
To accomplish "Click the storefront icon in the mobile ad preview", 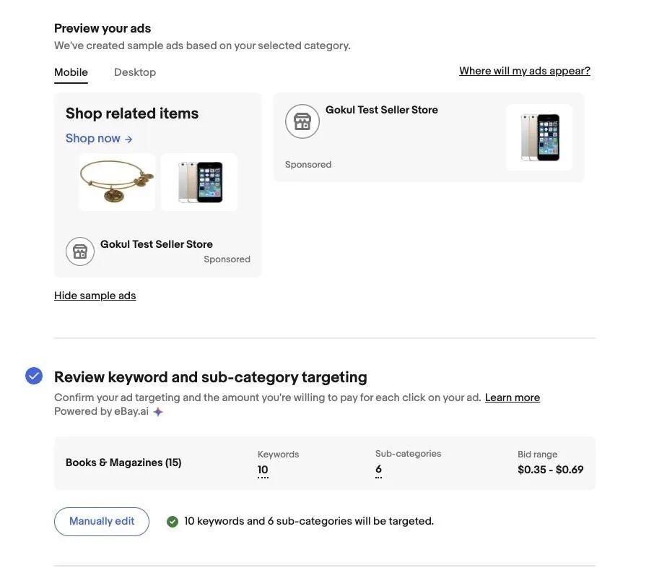I will coord(80,251).
